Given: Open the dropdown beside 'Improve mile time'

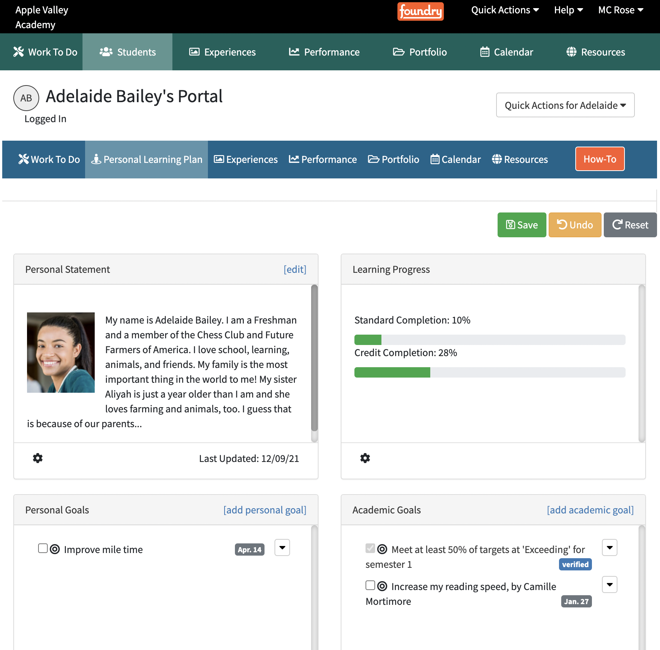Looking at the screenshot, I should coord(282,548).
